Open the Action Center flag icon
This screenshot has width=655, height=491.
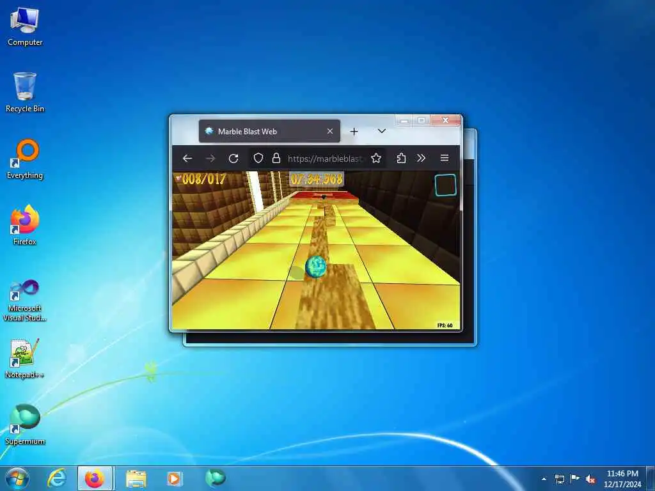tap(575, 479)
